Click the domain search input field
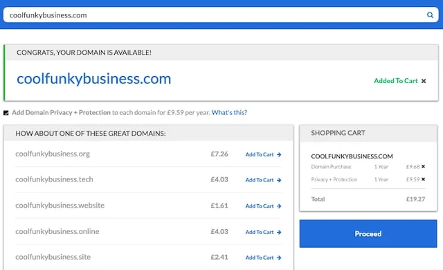Screen dimensions: 443x270 click(221, 15)
